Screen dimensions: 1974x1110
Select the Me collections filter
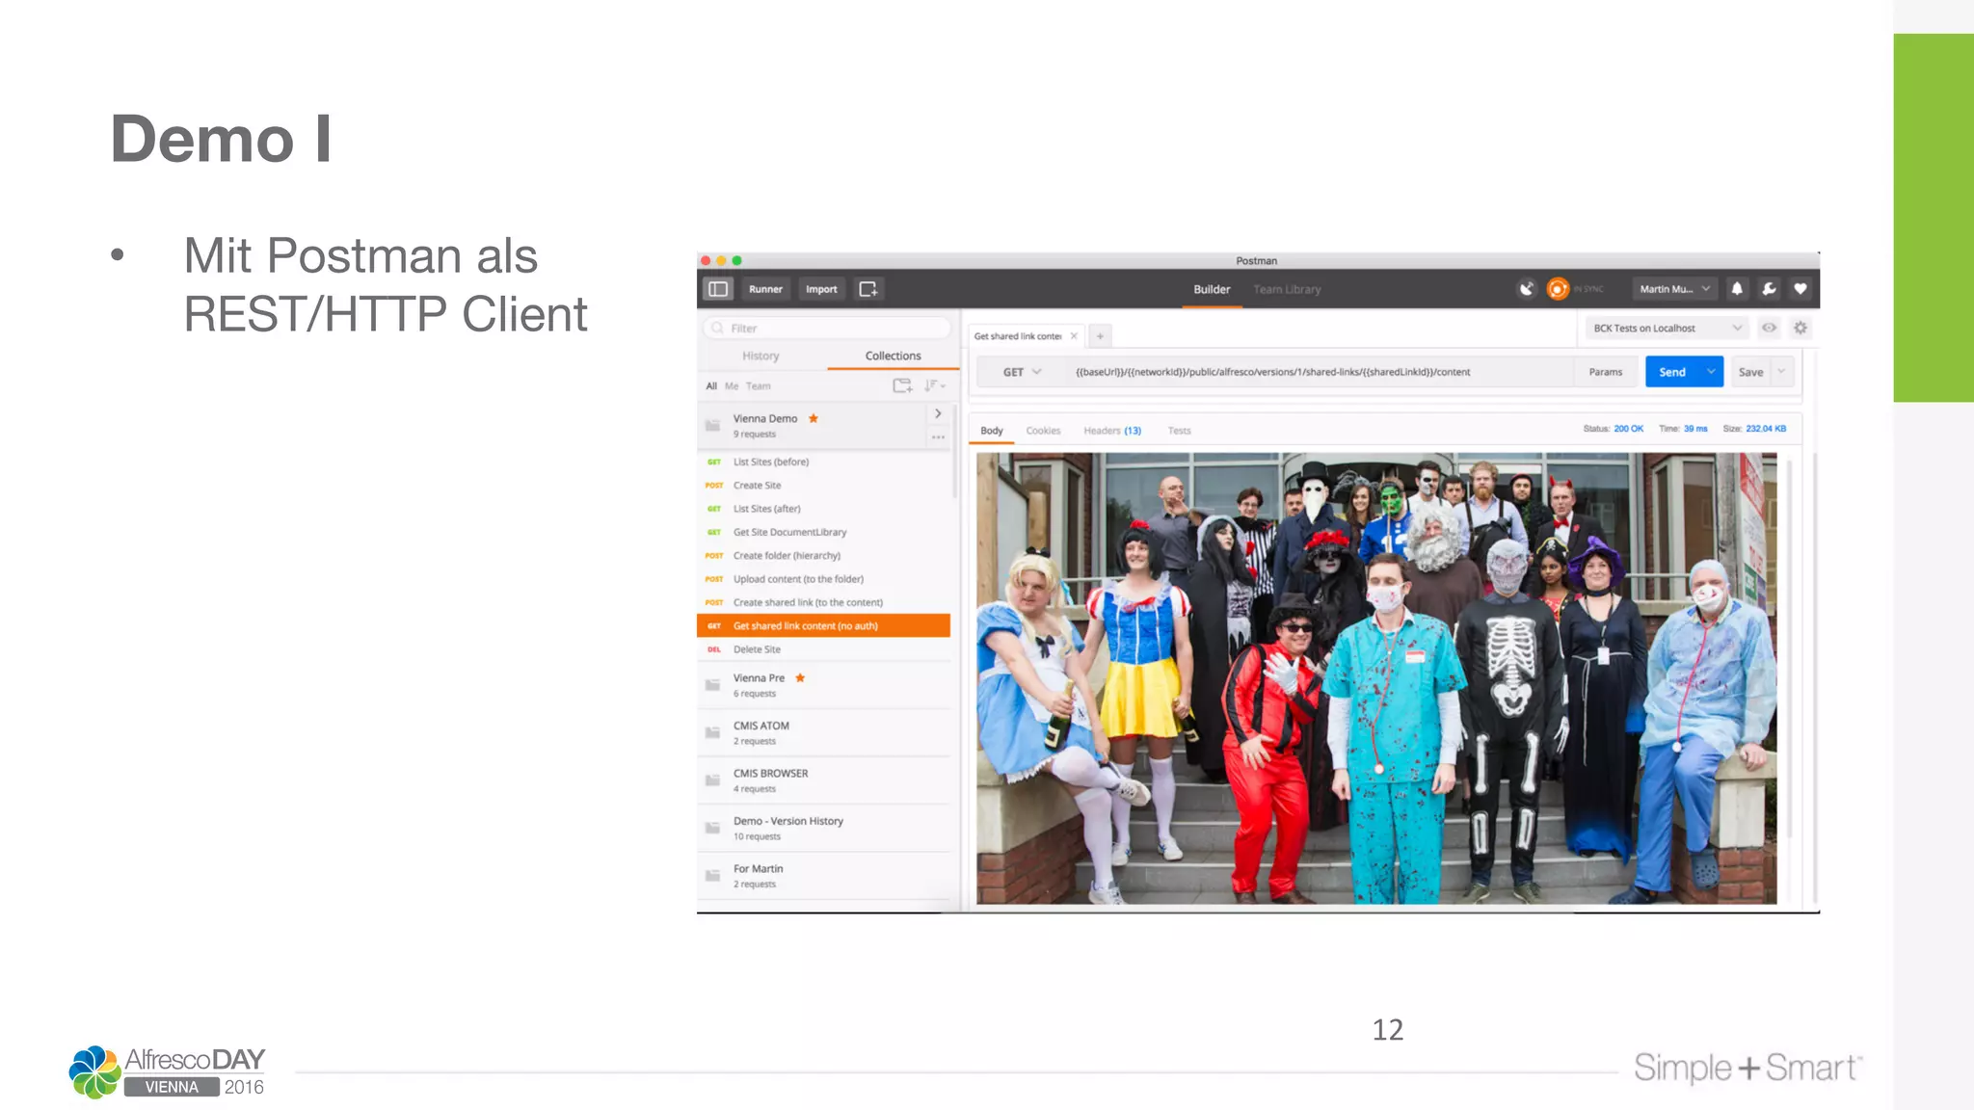(x=732, y=386)
